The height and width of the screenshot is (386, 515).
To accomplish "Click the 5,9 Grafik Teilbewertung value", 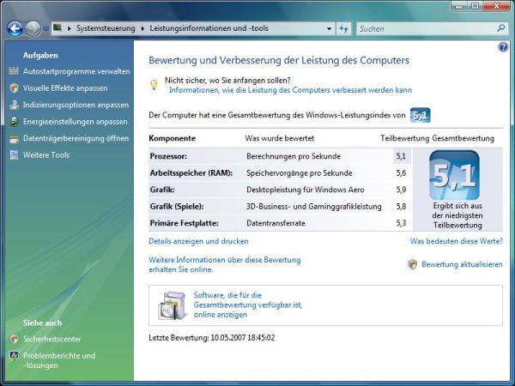I will point(401,190).
